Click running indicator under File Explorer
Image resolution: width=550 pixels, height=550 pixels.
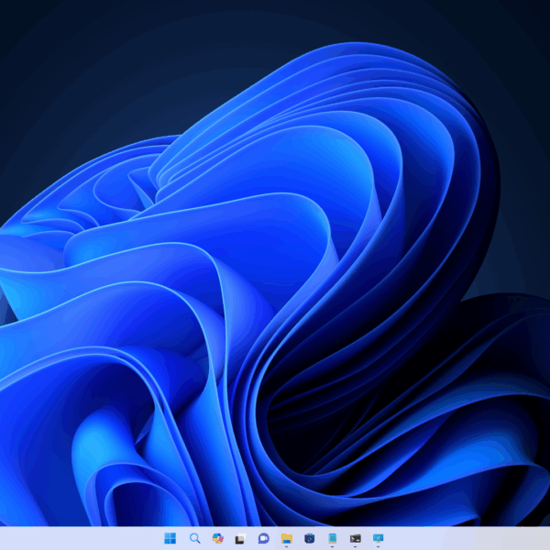tap(286, 546)
